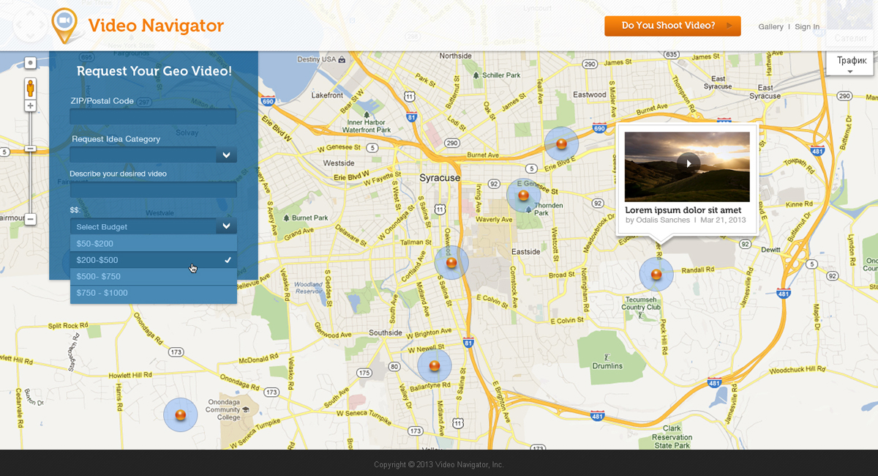
Task: Click the Video Navigator pin logo
Action: click(x=64, y=26)
